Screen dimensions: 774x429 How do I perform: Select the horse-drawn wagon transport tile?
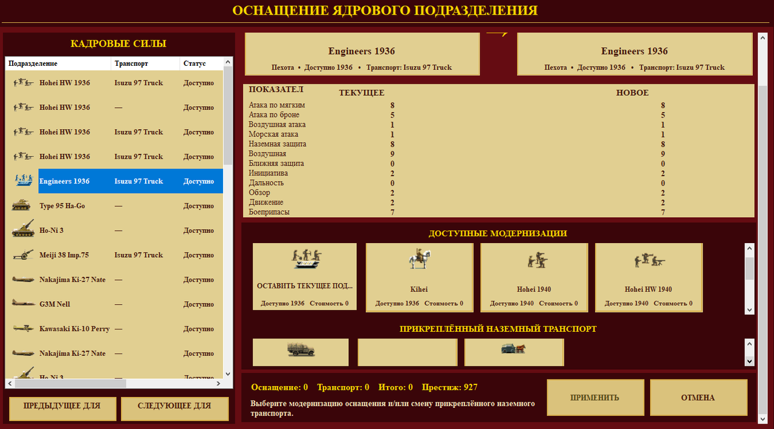(x=514, y=352)
